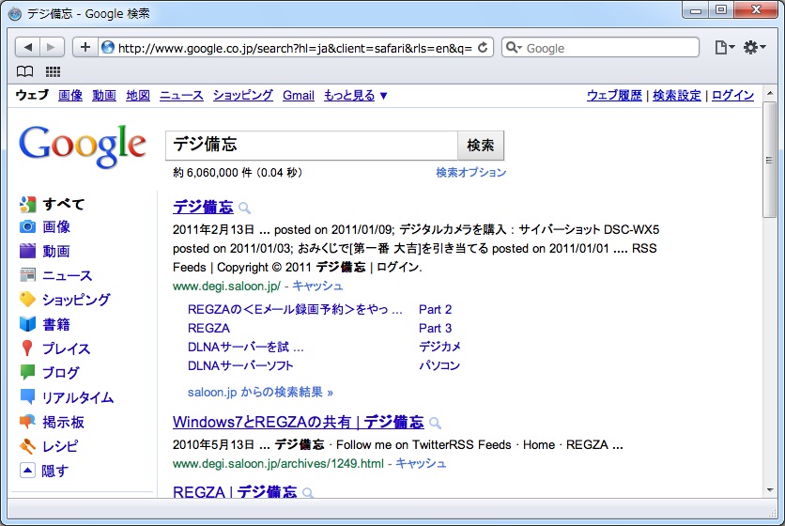Click the vertical scrollbar thumb

coord(769,160)
